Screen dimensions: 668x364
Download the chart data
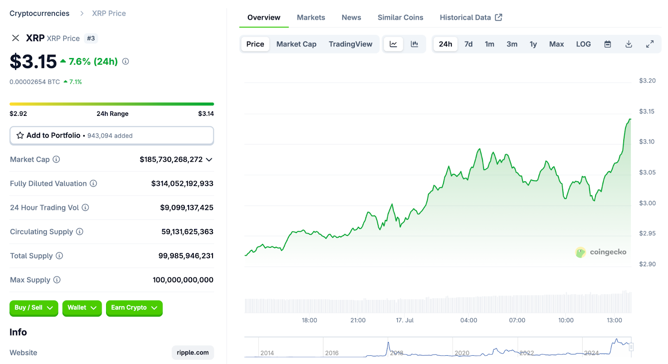[629, 44]
